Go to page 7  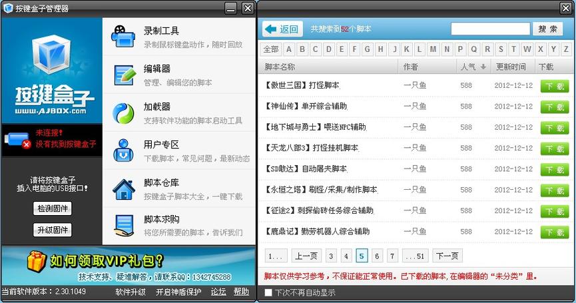coord(392,256)
